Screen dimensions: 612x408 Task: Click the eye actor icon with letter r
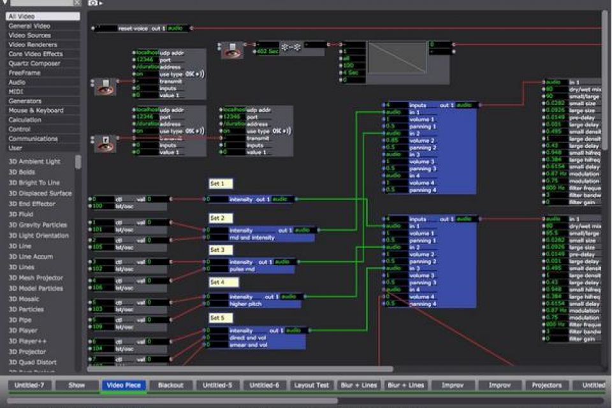(105, 144)
